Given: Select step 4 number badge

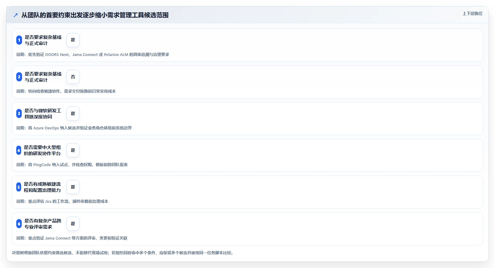Looking at the screenshot, I should pyautogui.click(x=19, y=150).
